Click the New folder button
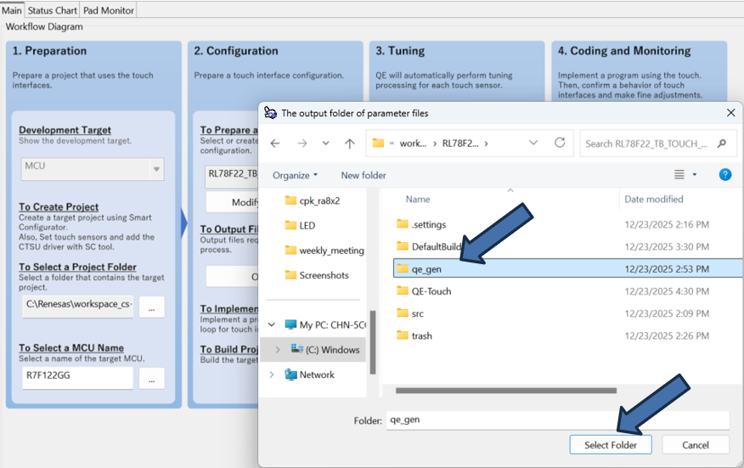The width and height of the screenshot is (744, 468). (364, 175)
